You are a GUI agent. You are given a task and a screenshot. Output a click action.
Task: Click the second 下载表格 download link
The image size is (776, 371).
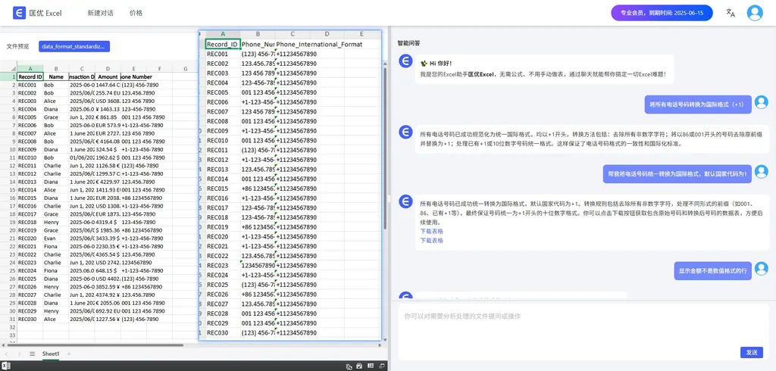431,240
